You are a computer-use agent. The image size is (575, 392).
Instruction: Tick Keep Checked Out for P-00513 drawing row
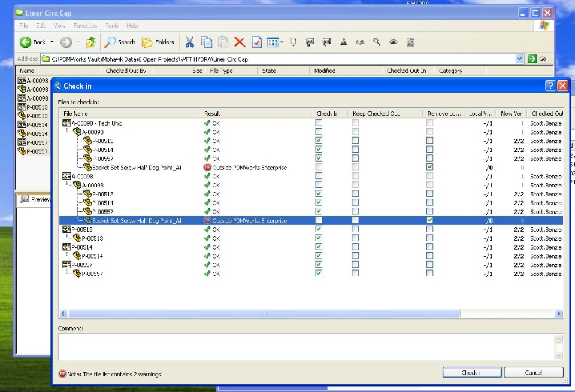[355, 229]
